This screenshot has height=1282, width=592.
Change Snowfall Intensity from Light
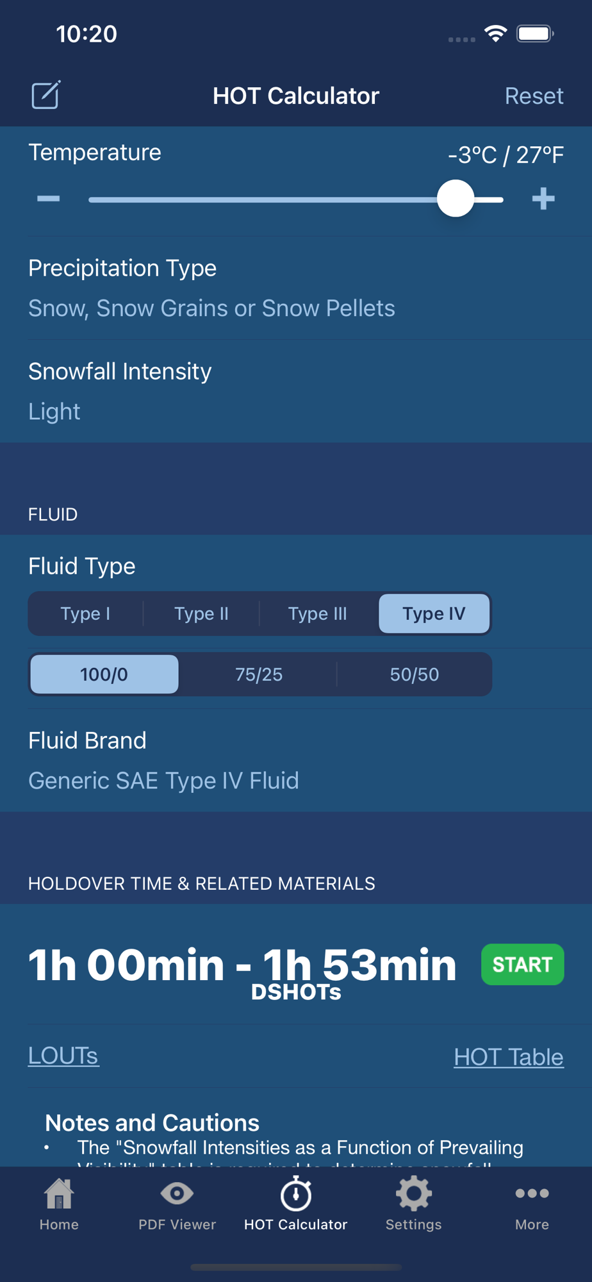[x=296, y=391]
